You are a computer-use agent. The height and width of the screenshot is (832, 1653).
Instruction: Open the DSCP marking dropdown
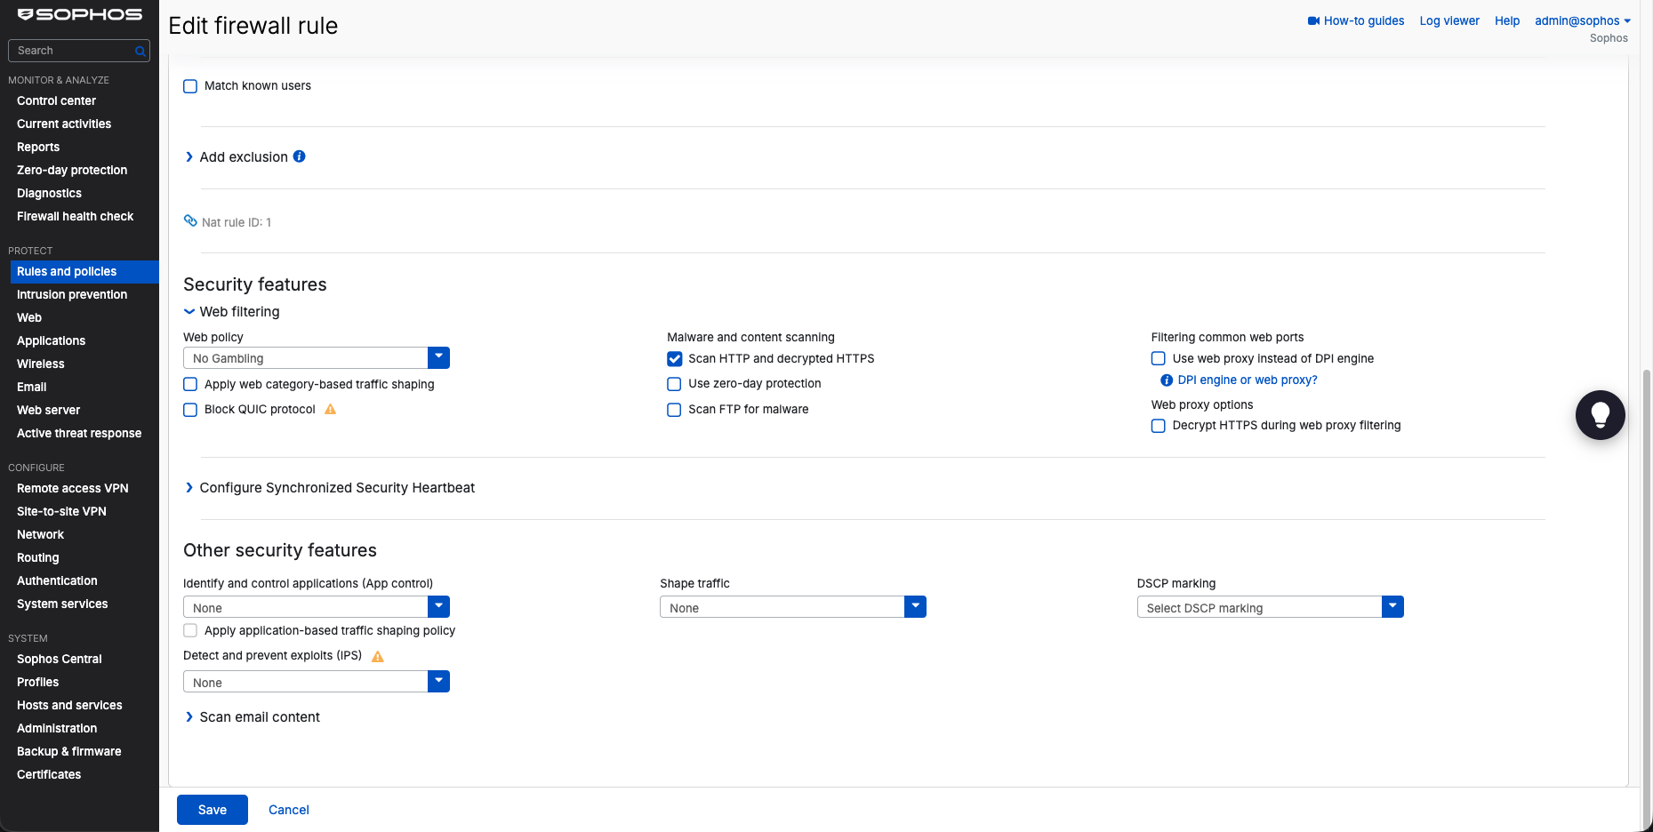(x=1270, y=607)
